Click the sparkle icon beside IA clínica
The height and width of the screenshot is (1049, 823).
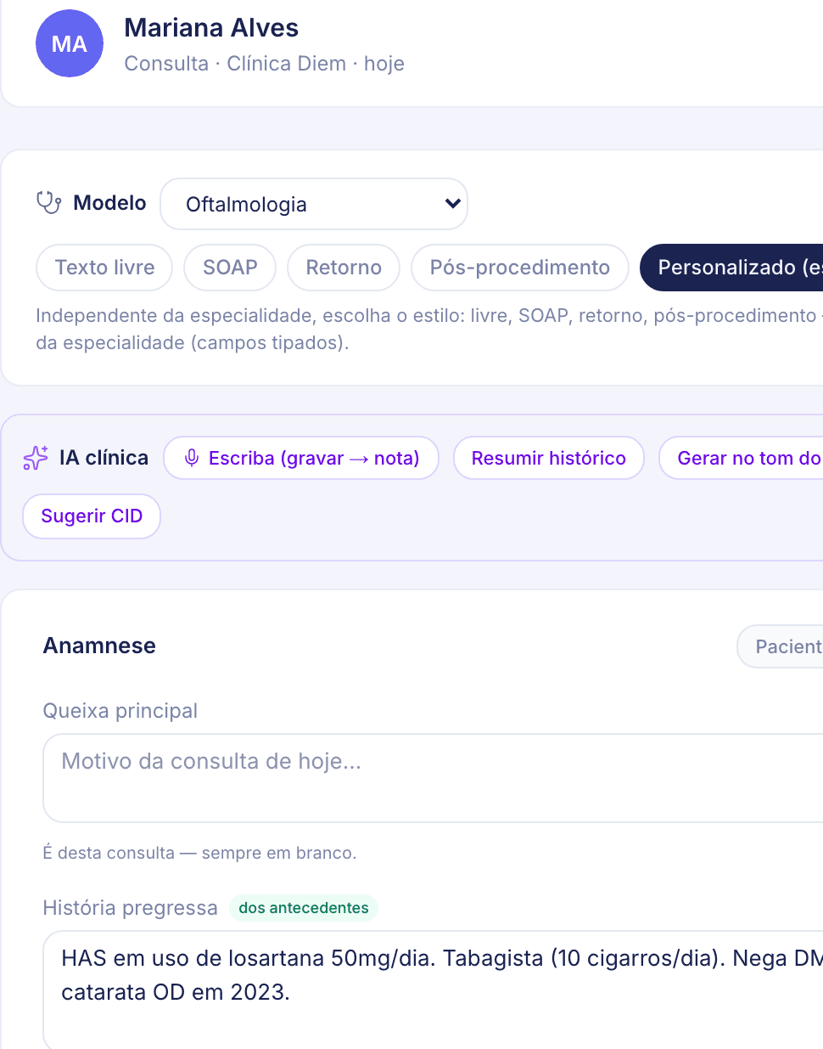(x=36, y=458)
